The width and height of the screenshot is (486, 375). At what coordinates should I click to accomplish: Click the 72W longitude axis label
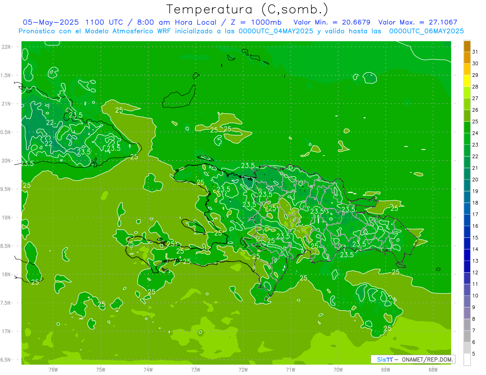243,369
